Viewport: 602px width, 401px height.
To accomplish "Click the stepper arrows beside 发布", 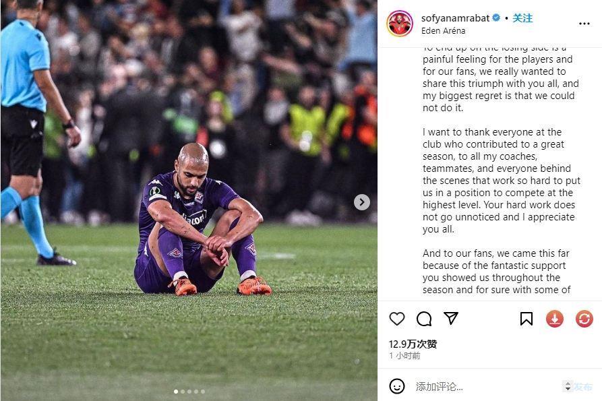I will coord(568,386).
